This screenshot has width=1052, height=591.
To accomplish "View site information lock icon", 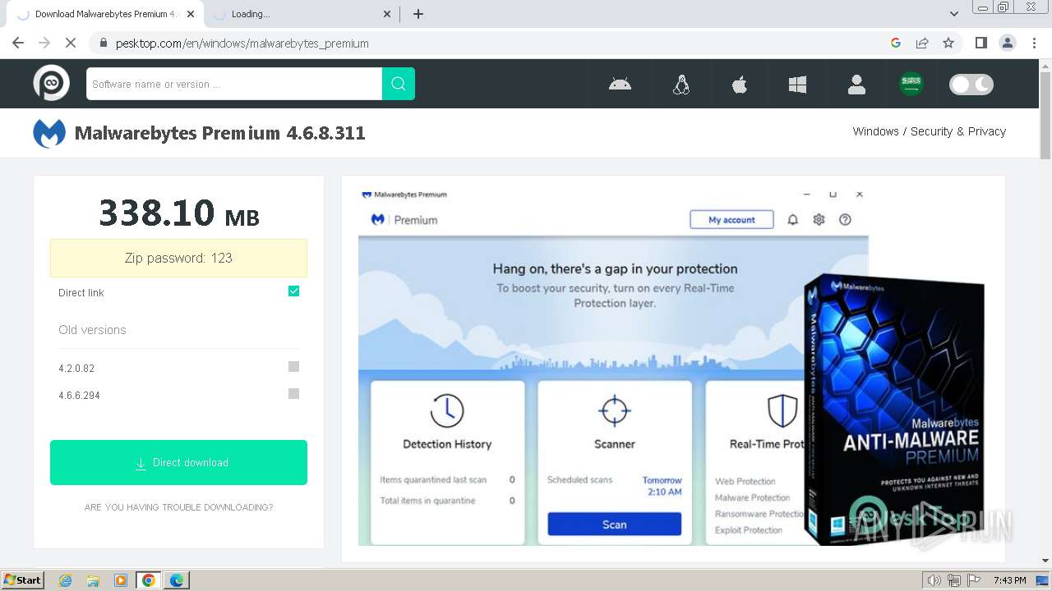I will click(x=103, y=43).
